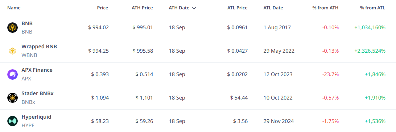Sort table by ATH Date column
396x132 pixels.
coord(179,8)
